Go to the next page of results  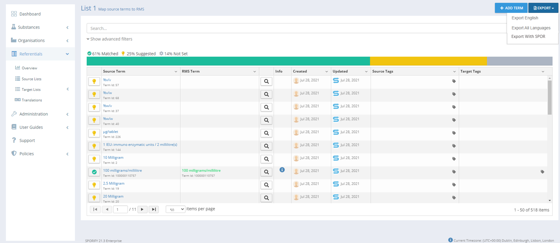(142, 209)
